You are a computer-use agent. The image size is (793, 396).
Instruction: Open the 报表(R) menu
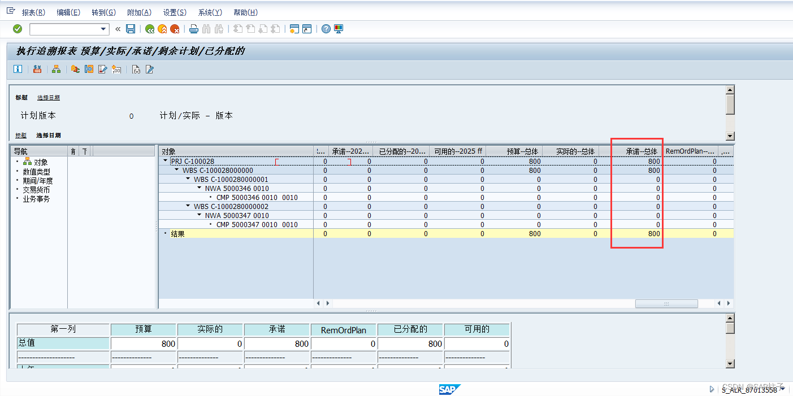pyautogui.click(x=33, y=12)
